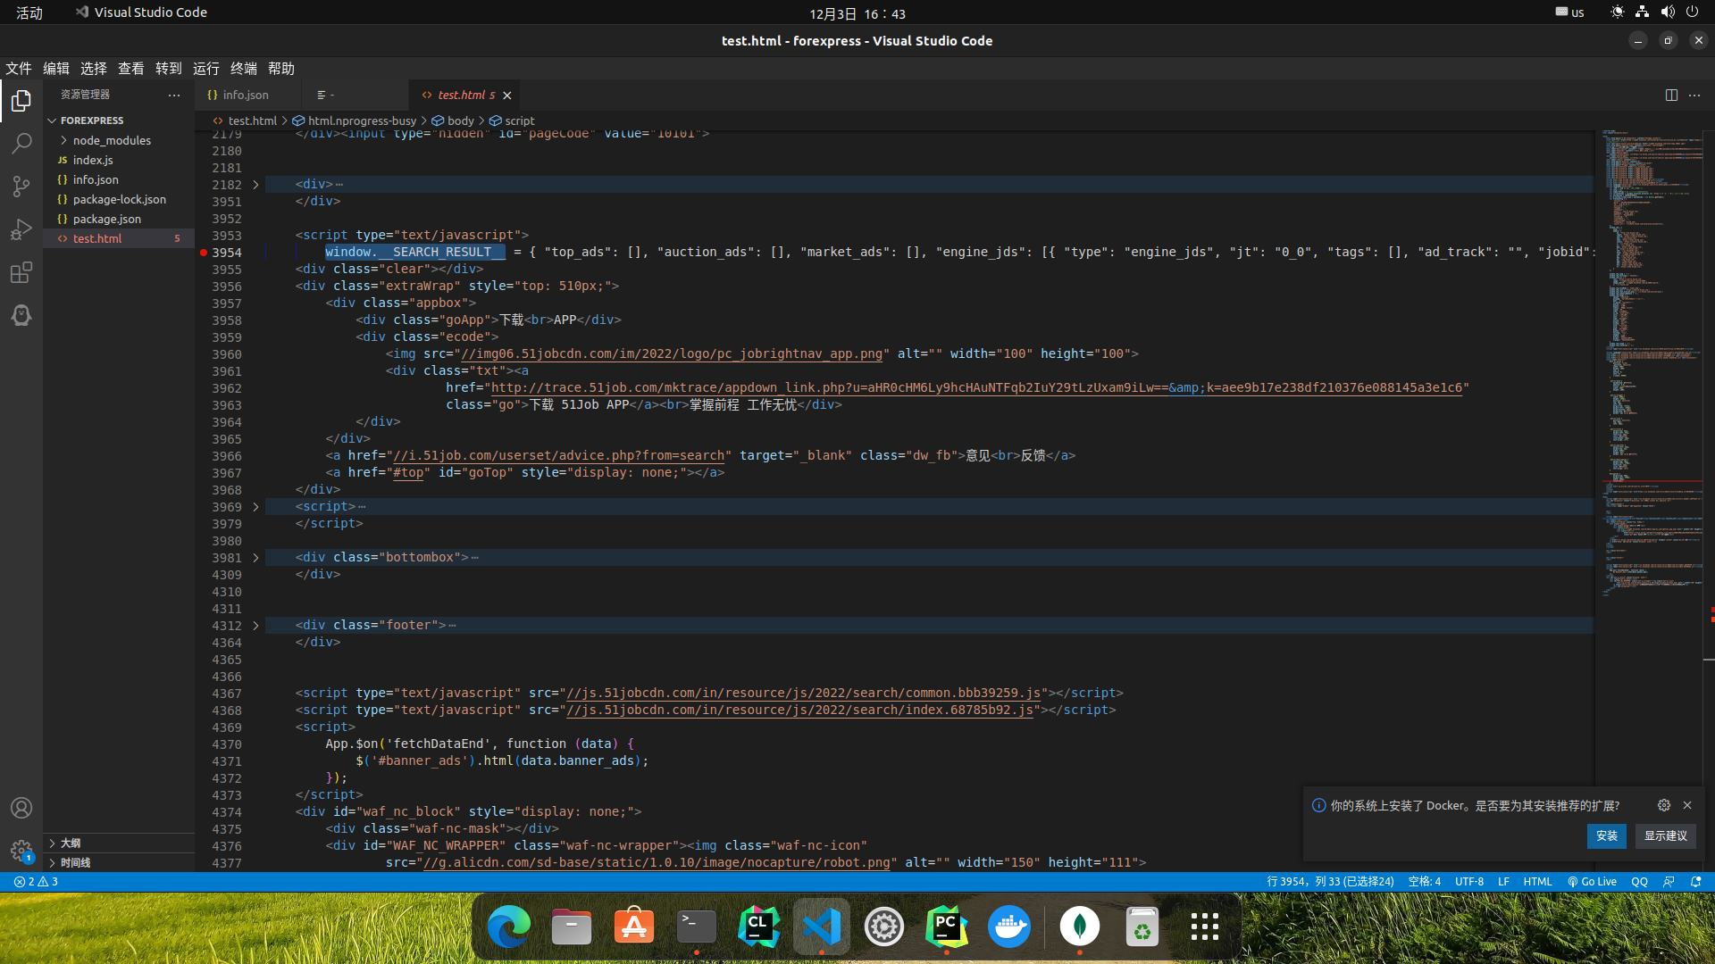Viewport: 1715px width, 964px height.
Task: Open the Source Control view icon
Action: (21, 187)
